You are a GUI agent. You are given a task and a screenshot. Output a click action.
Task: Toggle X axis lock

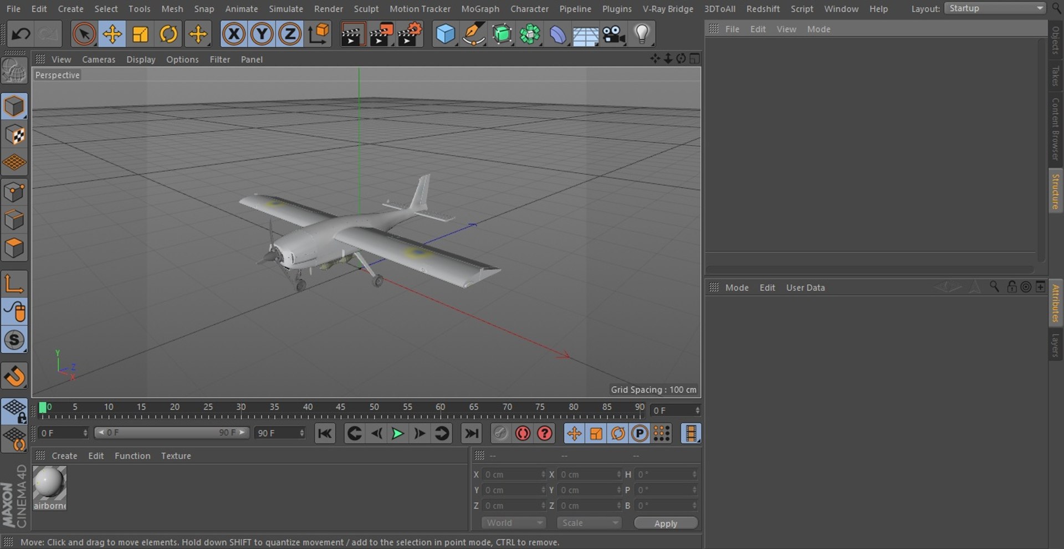coord(234,34)
